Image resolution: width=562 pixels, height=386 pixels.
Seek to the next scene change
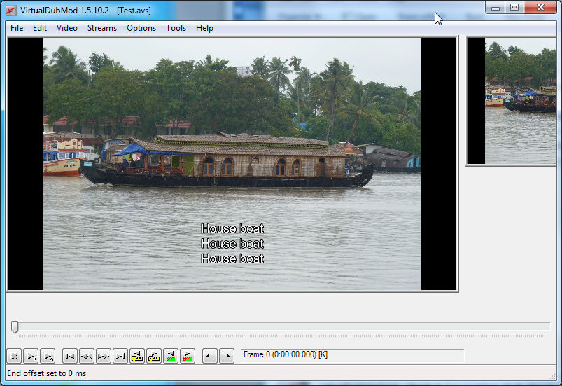click(x=188, y=356)
